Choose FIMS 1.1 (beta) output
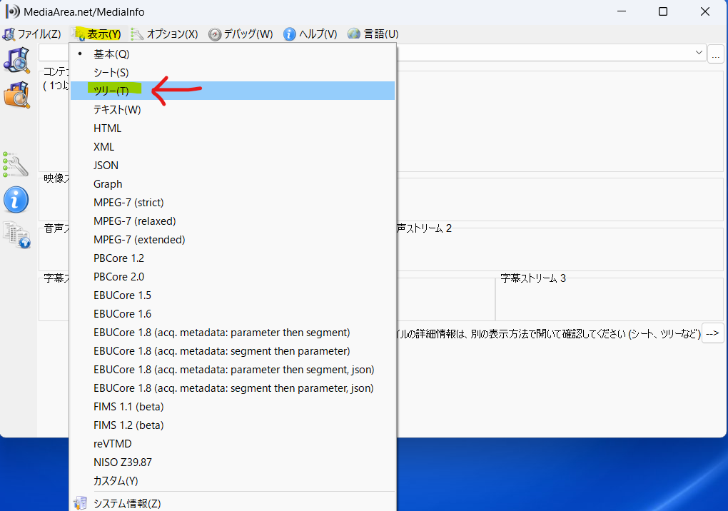Screen dimensions: 728x511 pyautogui.click(x=233, y=407)
